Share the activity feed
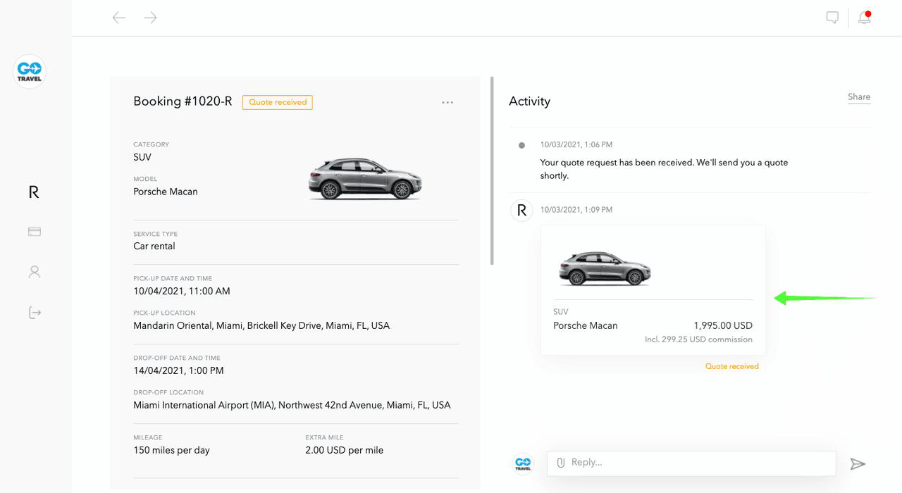 [x=859, y=97]
